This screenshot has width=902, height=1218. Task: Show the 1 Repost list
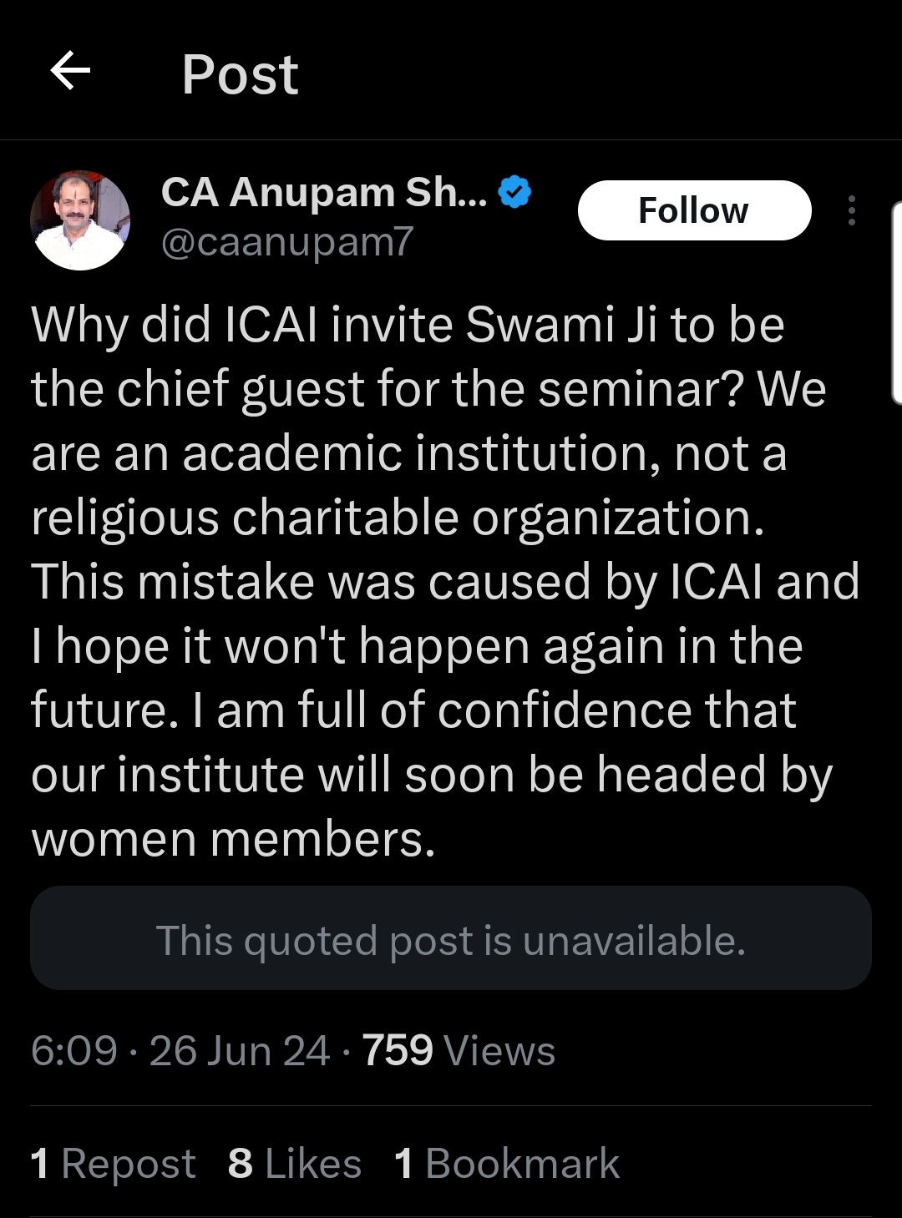113,1163
